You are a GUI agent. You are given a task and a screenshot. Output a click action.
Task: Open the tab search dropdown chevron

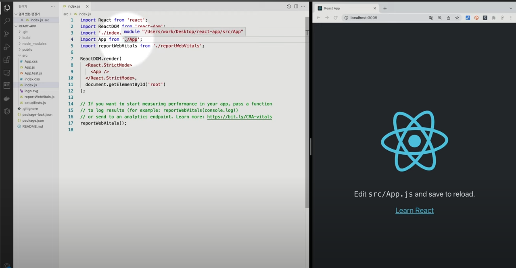511,8
